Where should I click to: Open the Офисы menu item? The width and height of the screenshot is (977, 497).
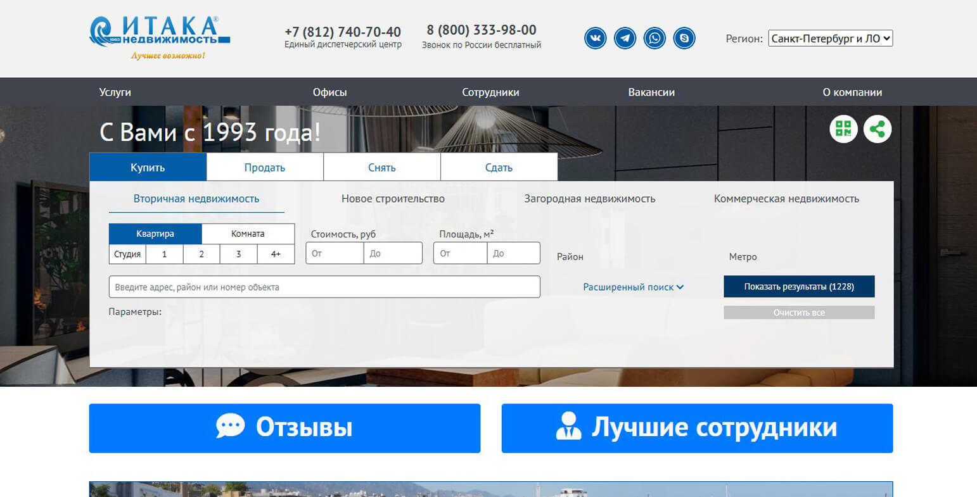click(x=329, y=92)
